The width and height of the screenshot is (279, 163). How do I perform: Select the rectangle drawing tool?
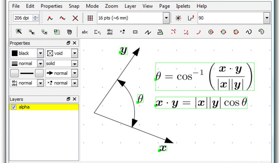point(135,32)
